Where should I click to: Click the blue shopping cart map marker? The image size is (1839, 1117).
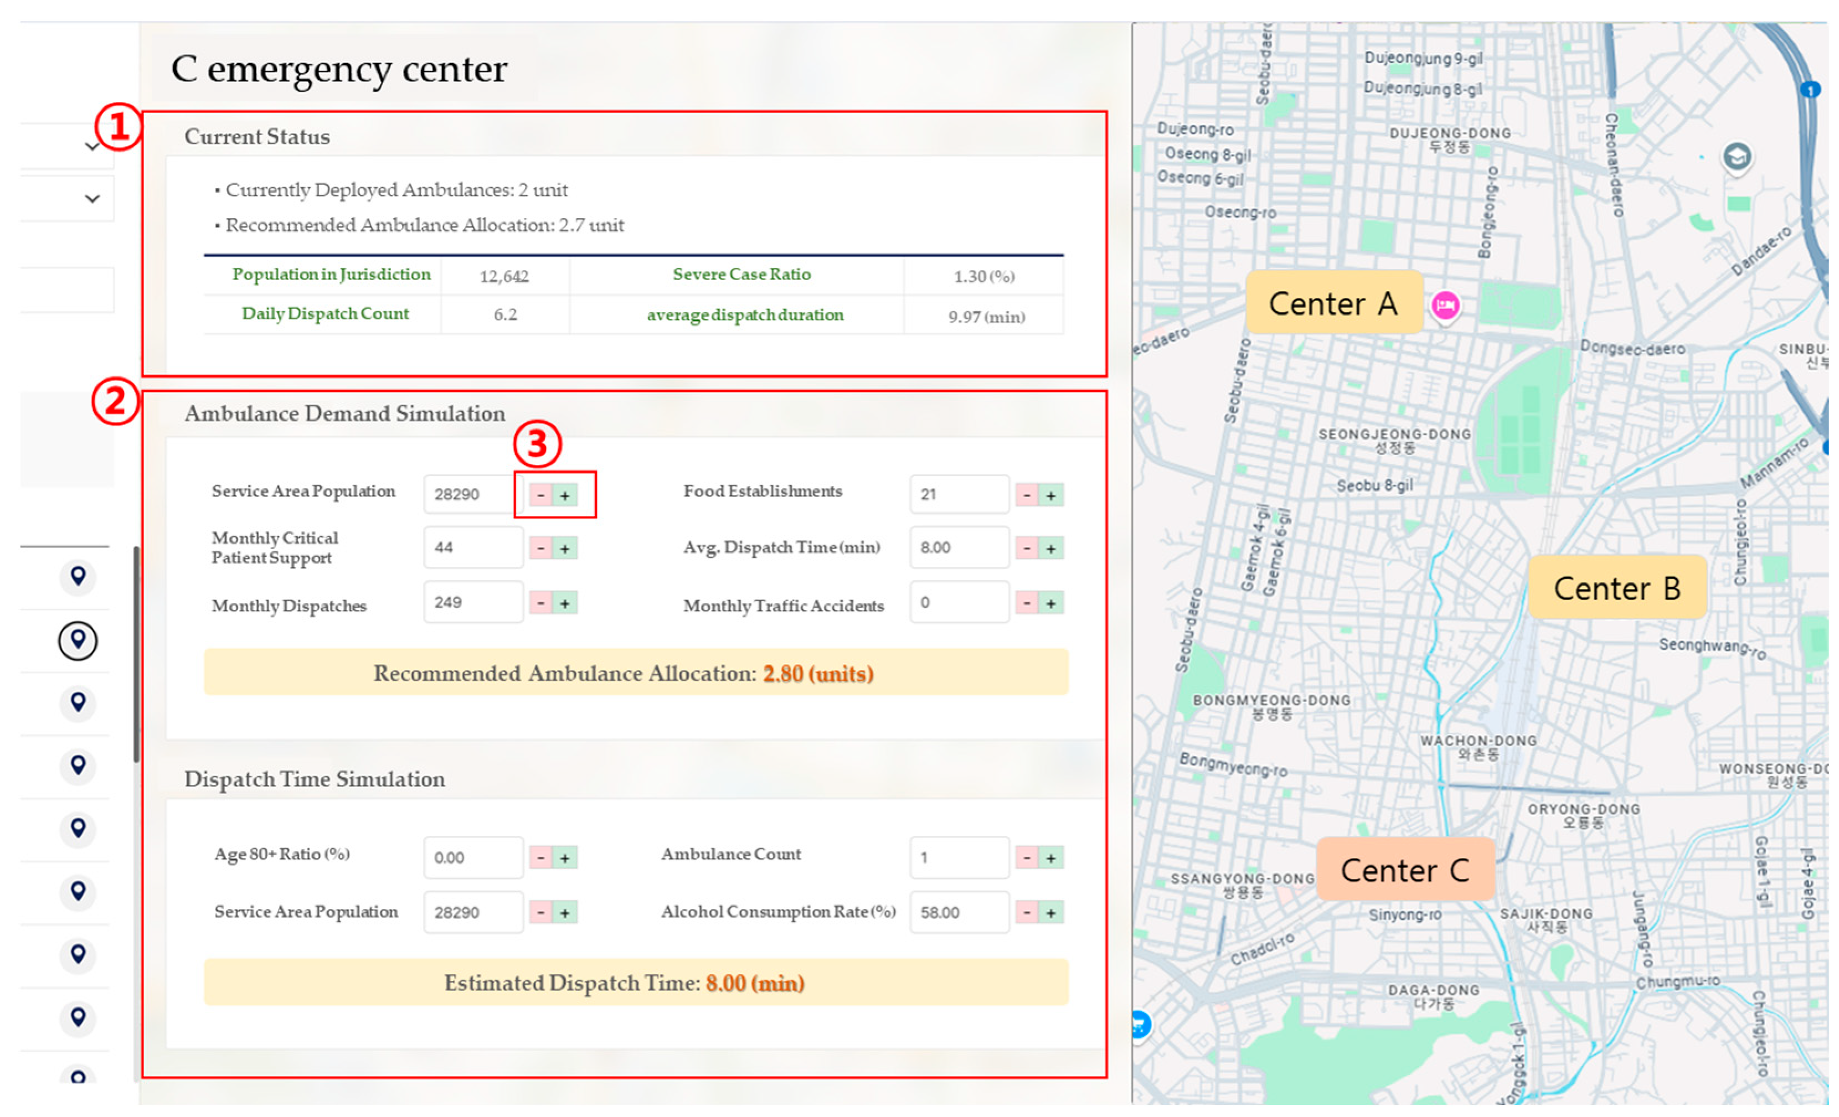pyautogui.click(x=1139, y=1023)
